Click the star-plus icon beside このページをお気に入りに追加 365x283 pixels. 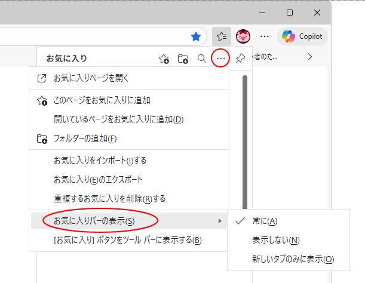click(x=42, y=100)
